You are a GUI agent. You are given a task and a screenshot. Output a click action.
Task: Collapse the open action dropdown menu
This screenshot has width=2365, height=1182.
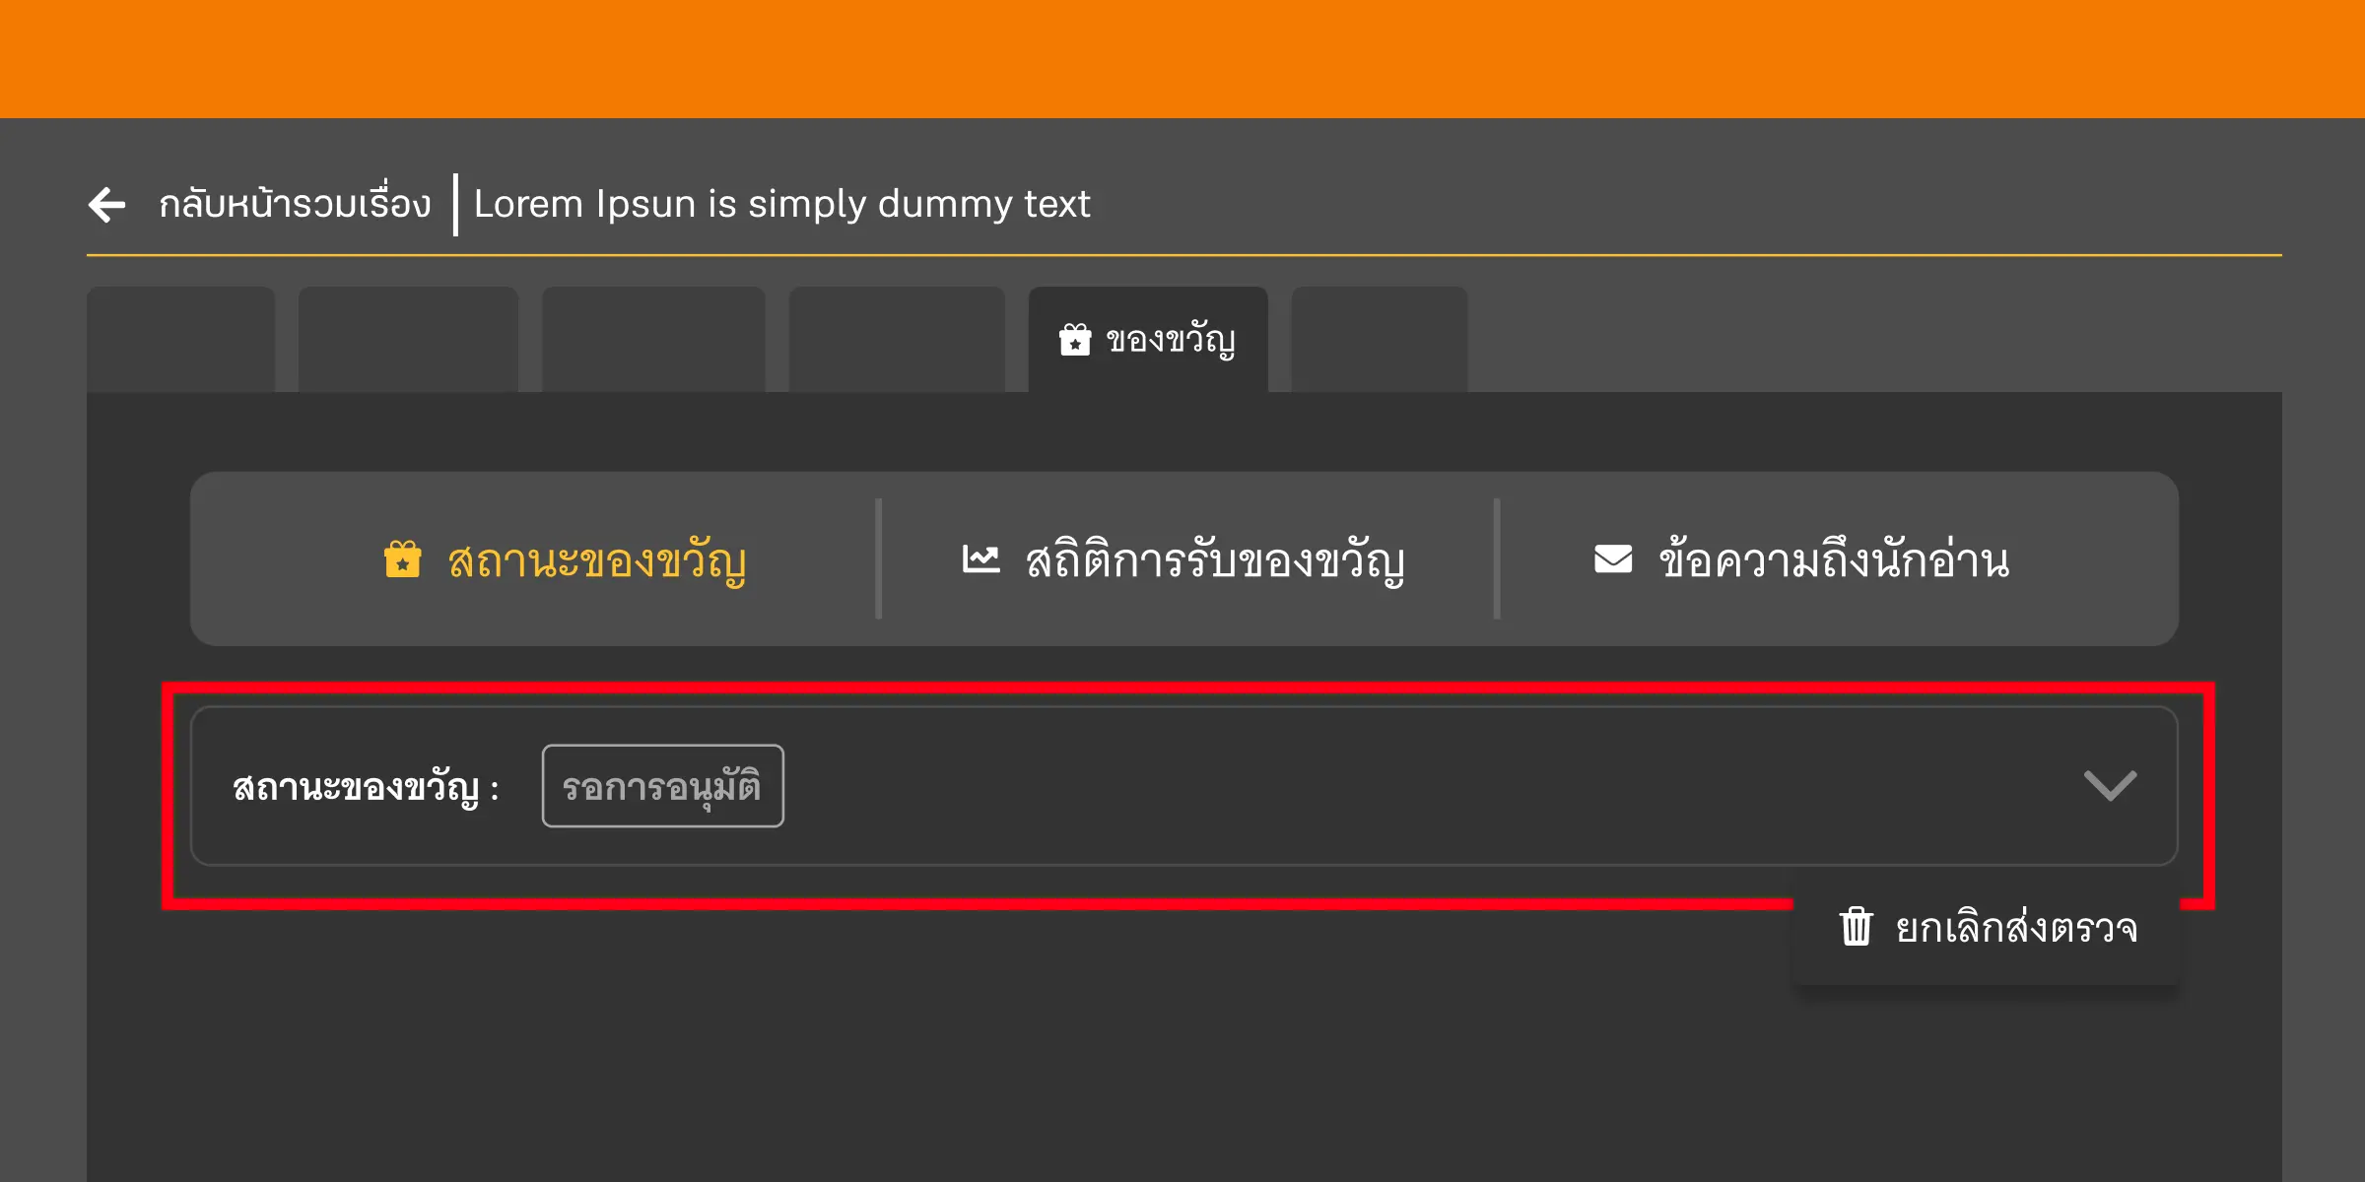2109,785
